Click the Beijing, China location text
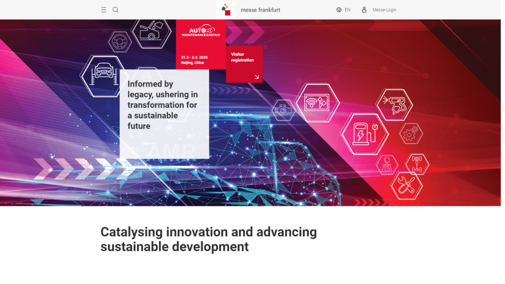505x284 pixels. pos(192,63)
